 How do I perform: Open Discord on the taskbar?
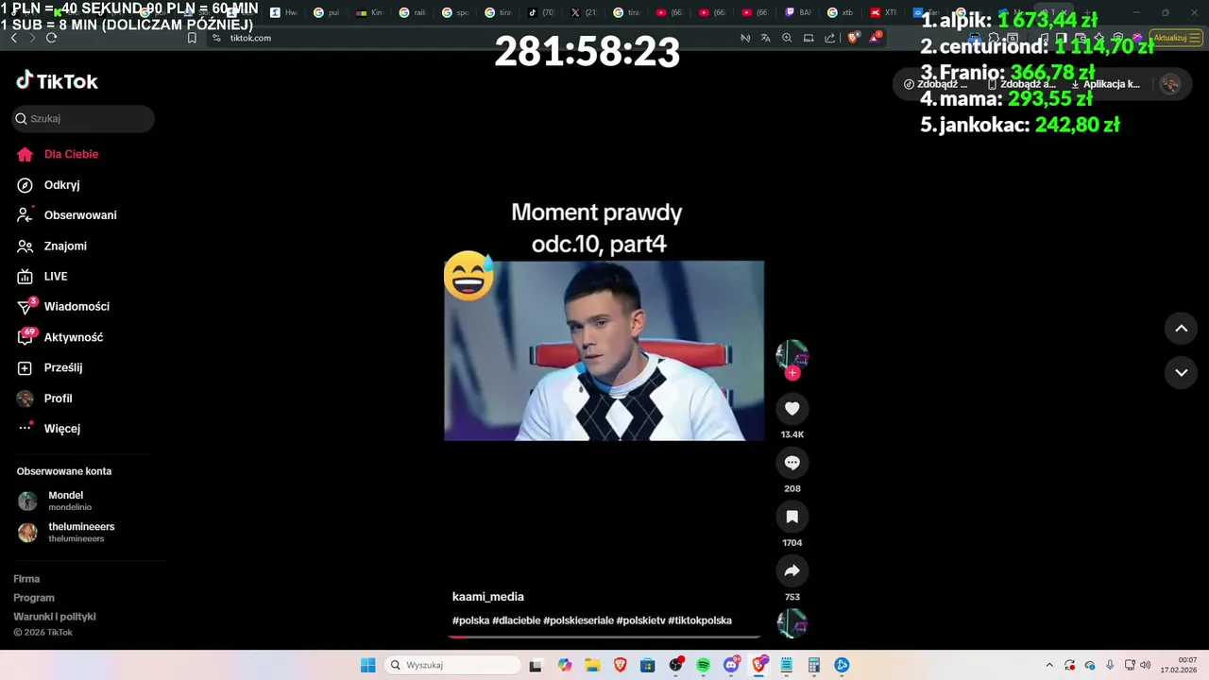click(731, 665)
